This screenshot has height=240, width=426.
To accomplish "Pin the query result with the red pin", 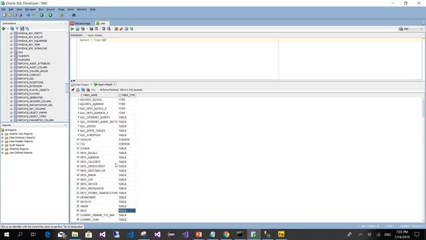I will pyautogui.click(x=73, y=90).
